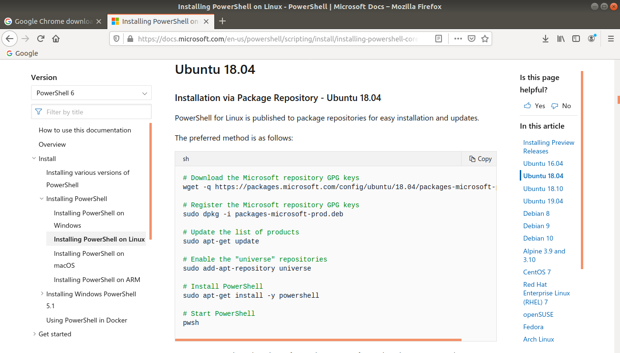
Task: Jump to Alpine 3.9 and 3.10 section
Action: [544, 255]
